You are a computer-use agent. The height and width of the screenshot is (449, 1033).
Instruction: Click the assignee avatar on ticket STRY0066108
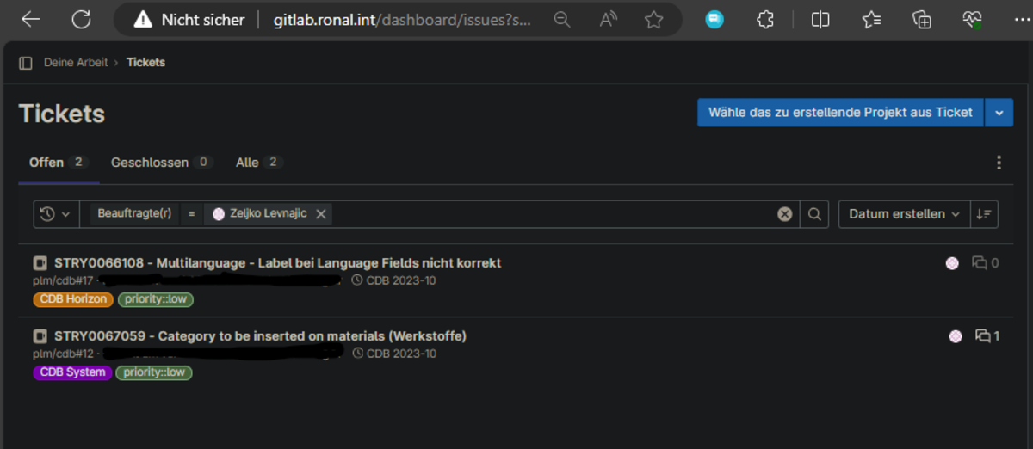point(952,263)
